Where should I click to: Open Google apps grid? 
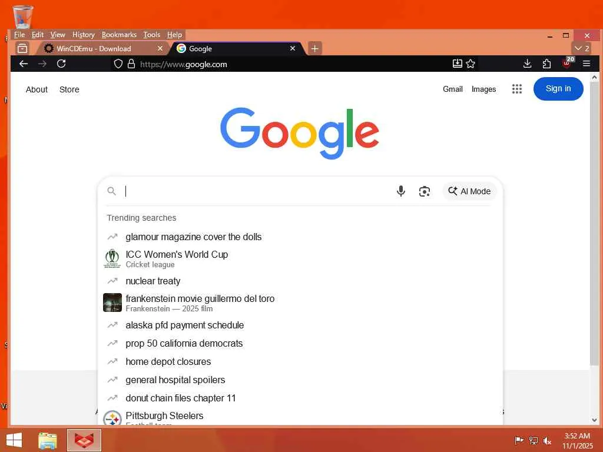tap(517, 89)
